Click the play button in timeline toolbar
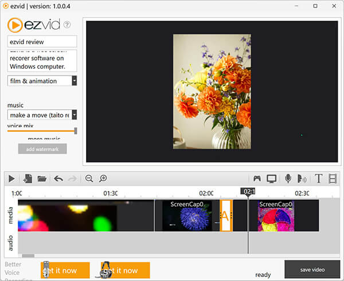The width and height of the screenshot is (344, 281). pyautogui.click(x=11, y=179)
